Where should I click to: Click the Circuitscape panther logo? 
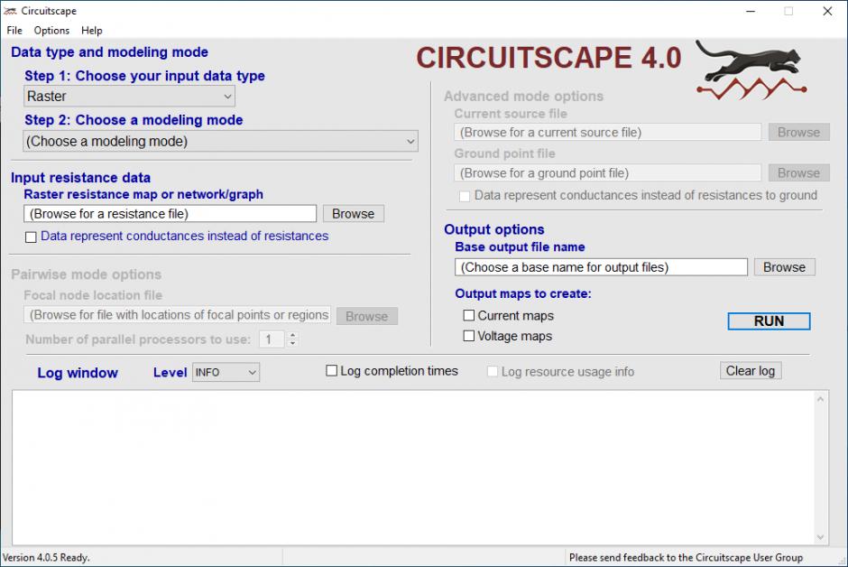pyautogui.click(x=751, y=70)
